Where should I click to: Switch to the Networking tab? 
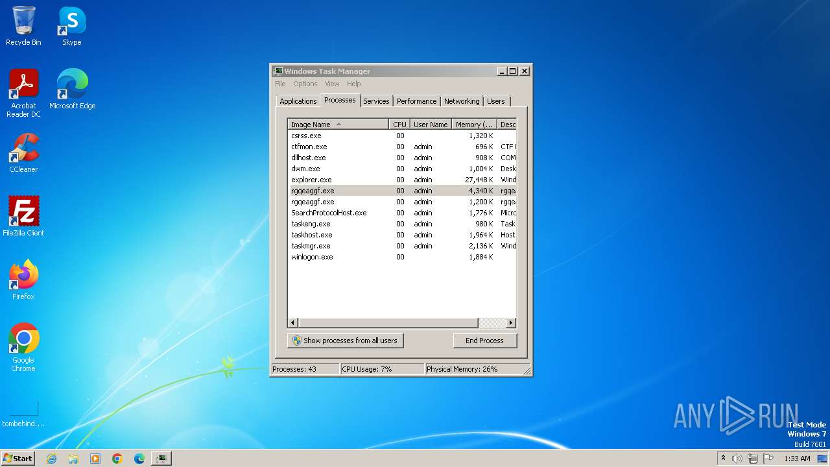pyautogui.click(x=462, y=101)
